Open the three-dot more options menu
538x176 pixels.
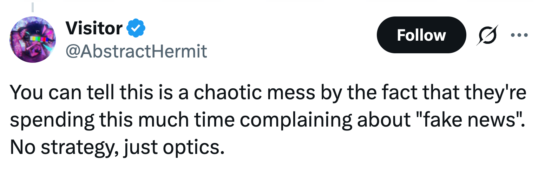click(x=519, y=35)
